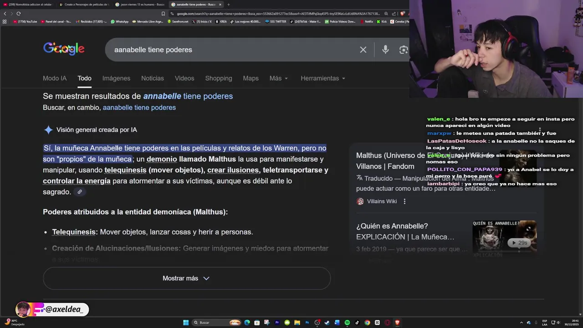Select the Shopping tab
The image size is (583, 328).
pyautogui.click(x=219, y=78)
